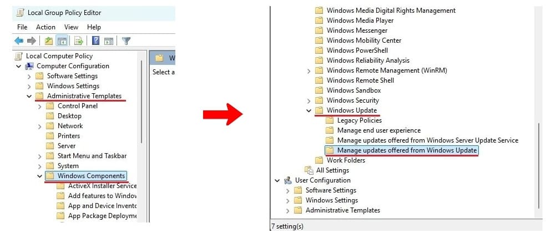Click the Printers folder icon
This screenshot has height=243, width=546.
50,136
